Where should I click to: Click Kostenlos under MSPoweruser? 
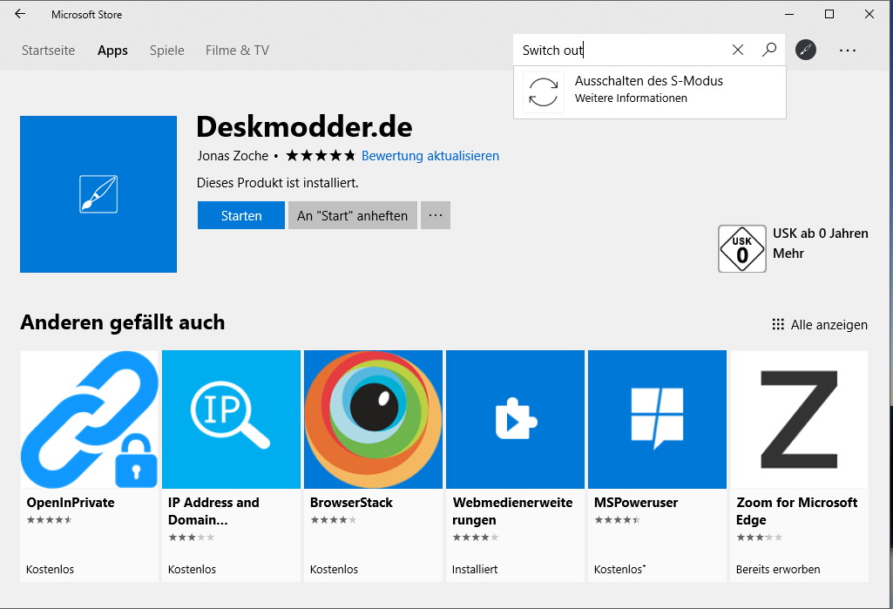click(619, 569)
